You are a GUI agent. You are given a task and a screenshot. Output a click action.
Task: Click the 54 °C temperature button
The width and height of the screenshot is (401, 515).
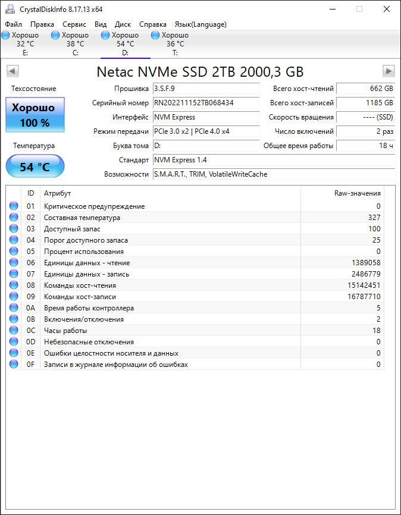[x=35, y=167]
